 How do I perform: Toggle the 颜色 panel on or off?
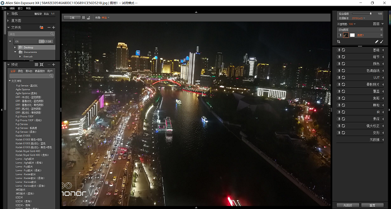point(338,64)
